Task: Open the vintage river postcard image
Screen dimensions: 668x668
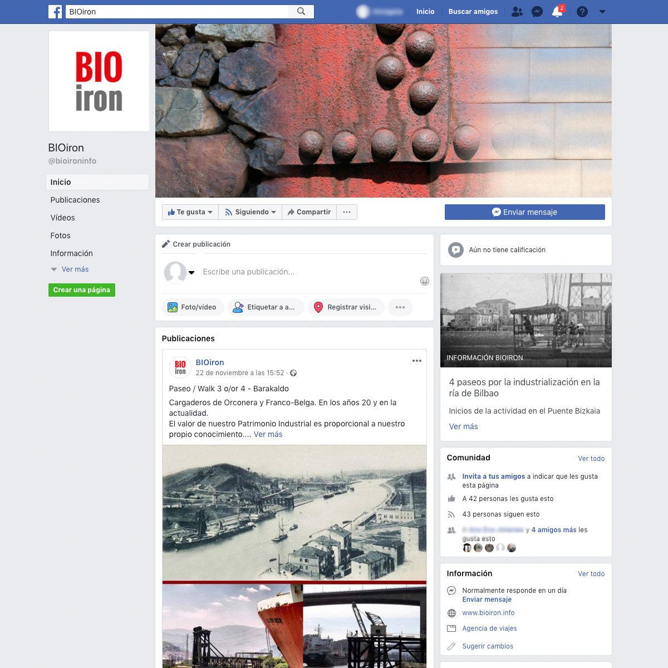Action: pyautogui.click(x=294, y=512)
